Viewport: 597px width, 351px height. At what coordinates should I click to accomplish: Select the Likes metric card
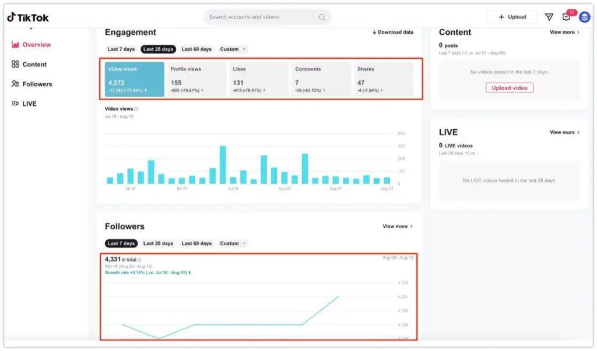pyautogui.click(x=259, y=79)
